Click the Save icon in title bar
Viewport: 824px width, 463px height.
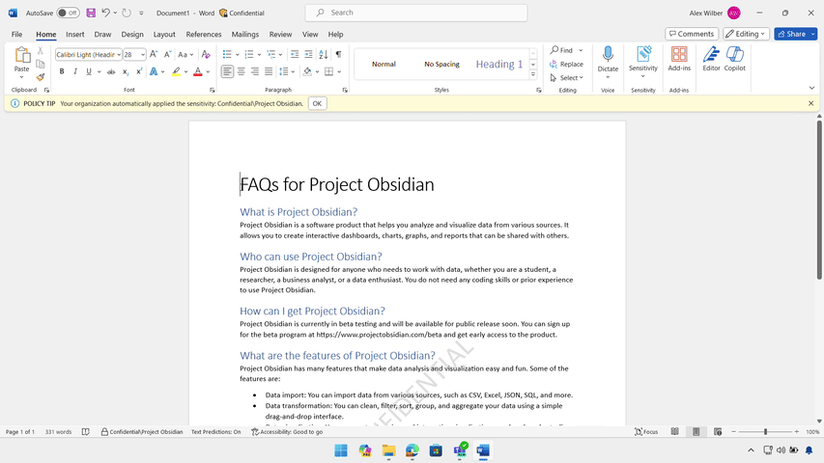pos(91,13)
